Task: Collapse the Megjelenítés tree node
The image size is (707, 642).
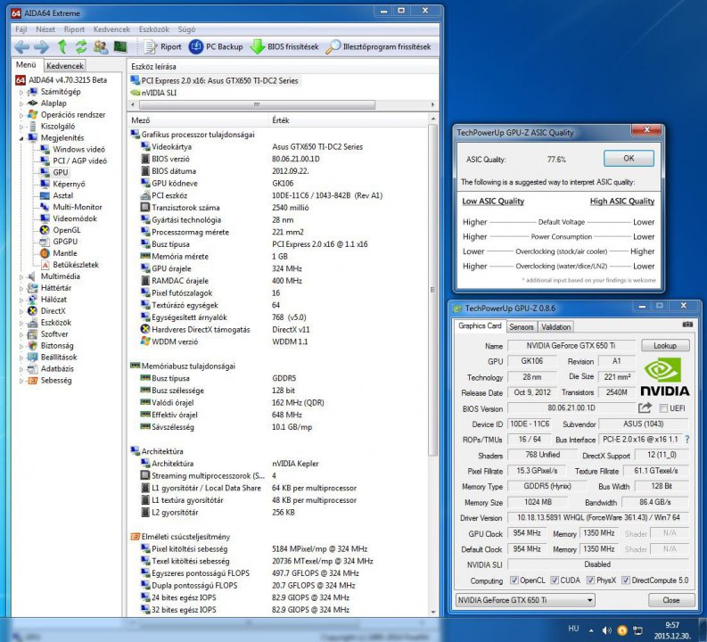Action: coord(22,138)
